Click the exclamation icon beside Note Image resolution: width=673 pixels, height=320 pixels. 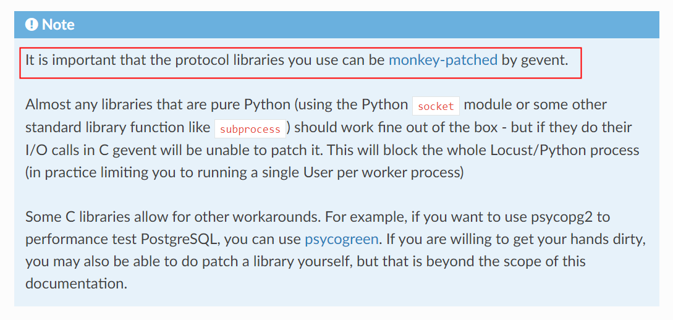tap(32, 25)
